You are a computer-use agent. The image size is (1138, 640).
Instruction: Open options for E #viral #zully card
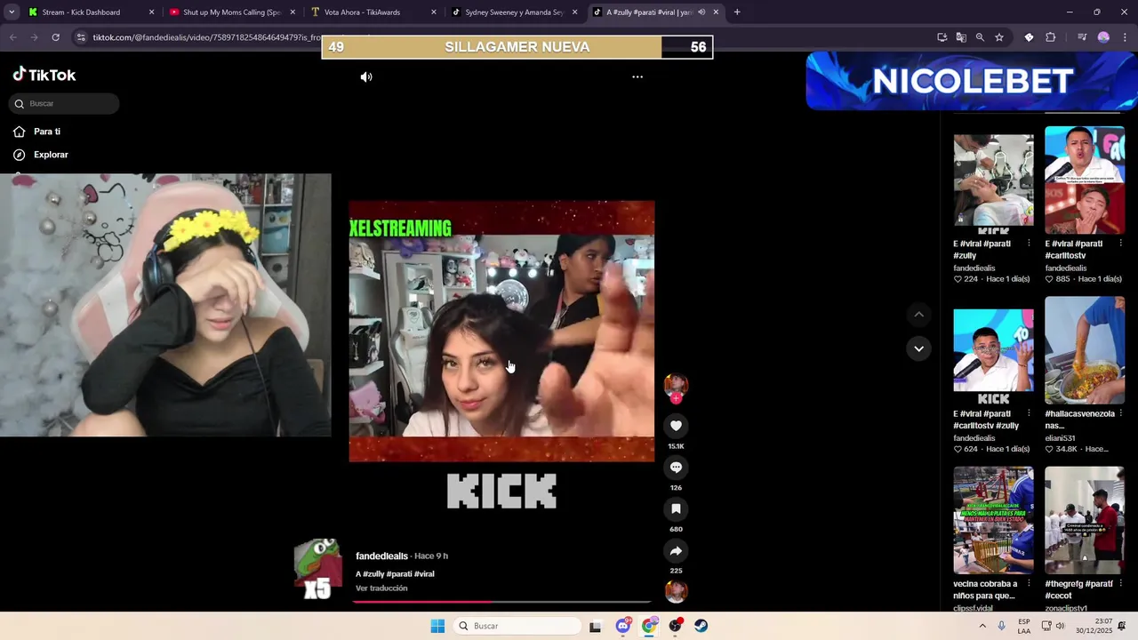1030,244
